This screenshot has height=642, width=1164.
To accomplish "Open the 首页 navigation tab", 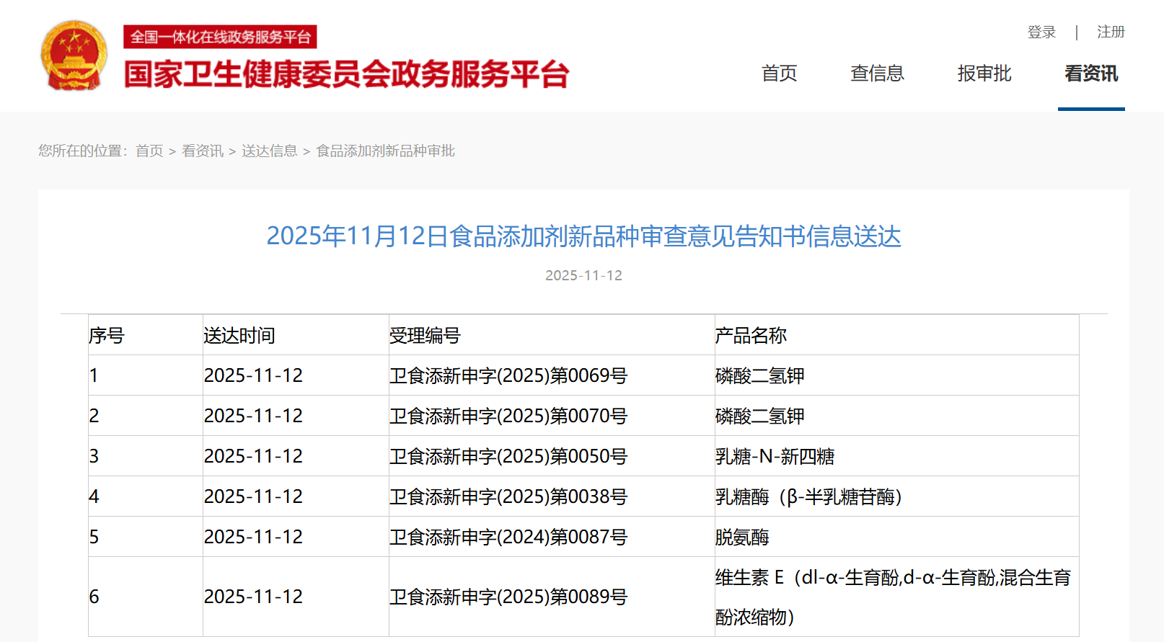I will [779, 73].
